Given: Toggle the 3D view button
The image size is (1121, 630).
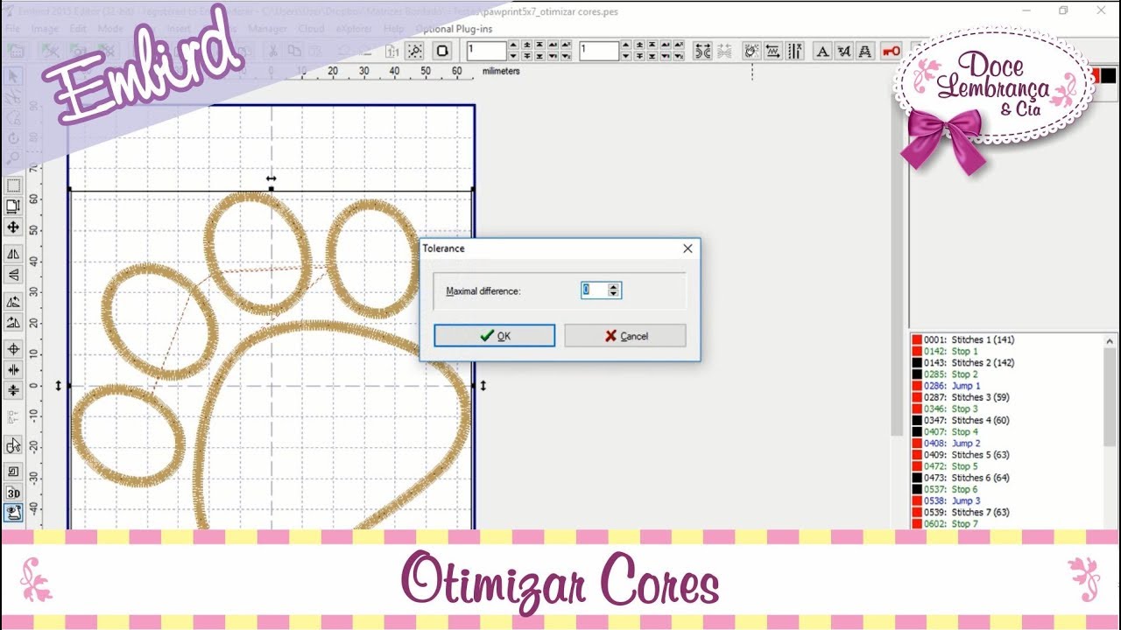Looking at the screenshot, I should click(13, 493).
